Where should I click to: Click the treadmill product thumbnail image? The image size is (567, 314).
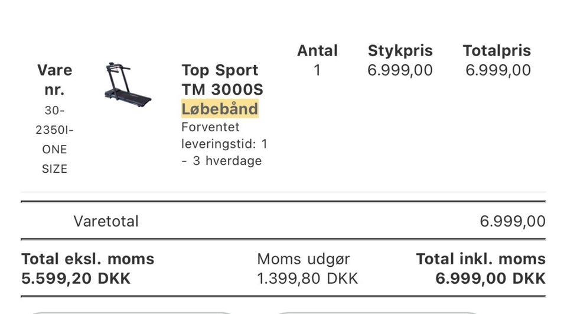point(126,85)
